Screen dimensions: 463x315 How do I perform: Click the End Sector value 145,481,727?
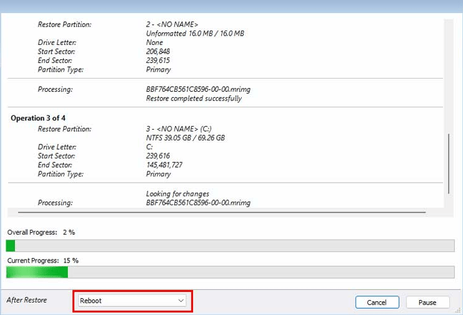[x=164, y=165]
